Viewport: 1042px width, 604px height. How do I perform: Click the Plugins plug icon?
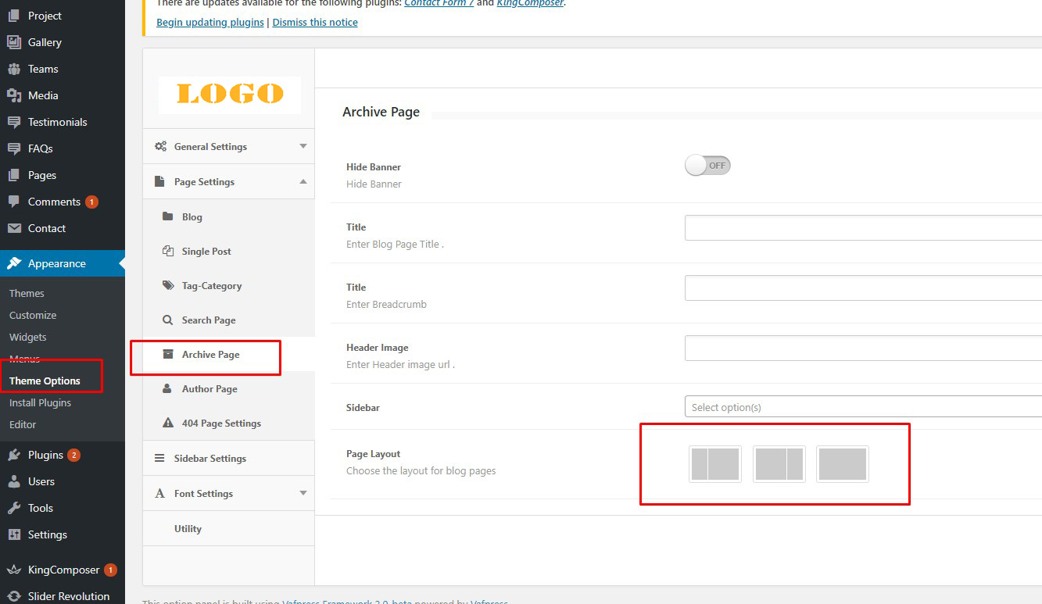(x=14, y=455)
